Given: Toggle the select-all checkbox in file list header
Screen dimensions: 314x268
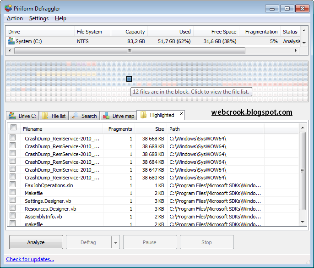Looking at the screenshot, I should (x=14, y=128).
